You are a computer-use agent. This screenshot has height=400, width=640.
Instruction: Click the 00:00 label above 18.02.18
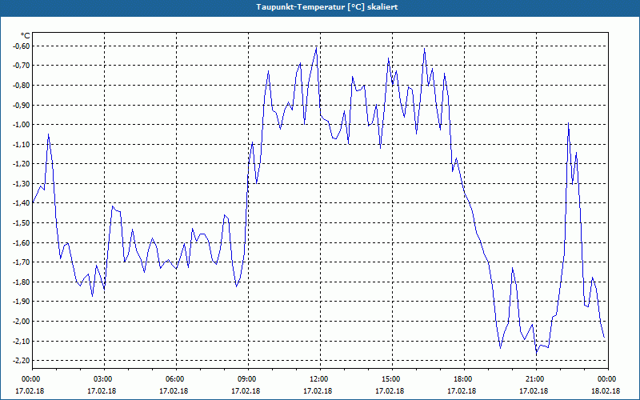click(606, 379)
